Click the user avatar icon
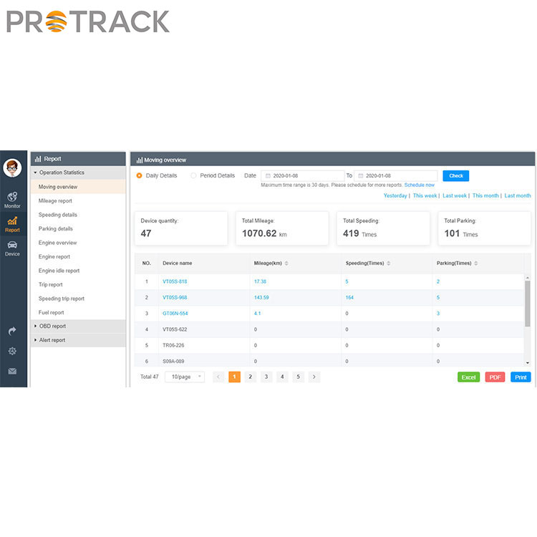 (12, 168)
